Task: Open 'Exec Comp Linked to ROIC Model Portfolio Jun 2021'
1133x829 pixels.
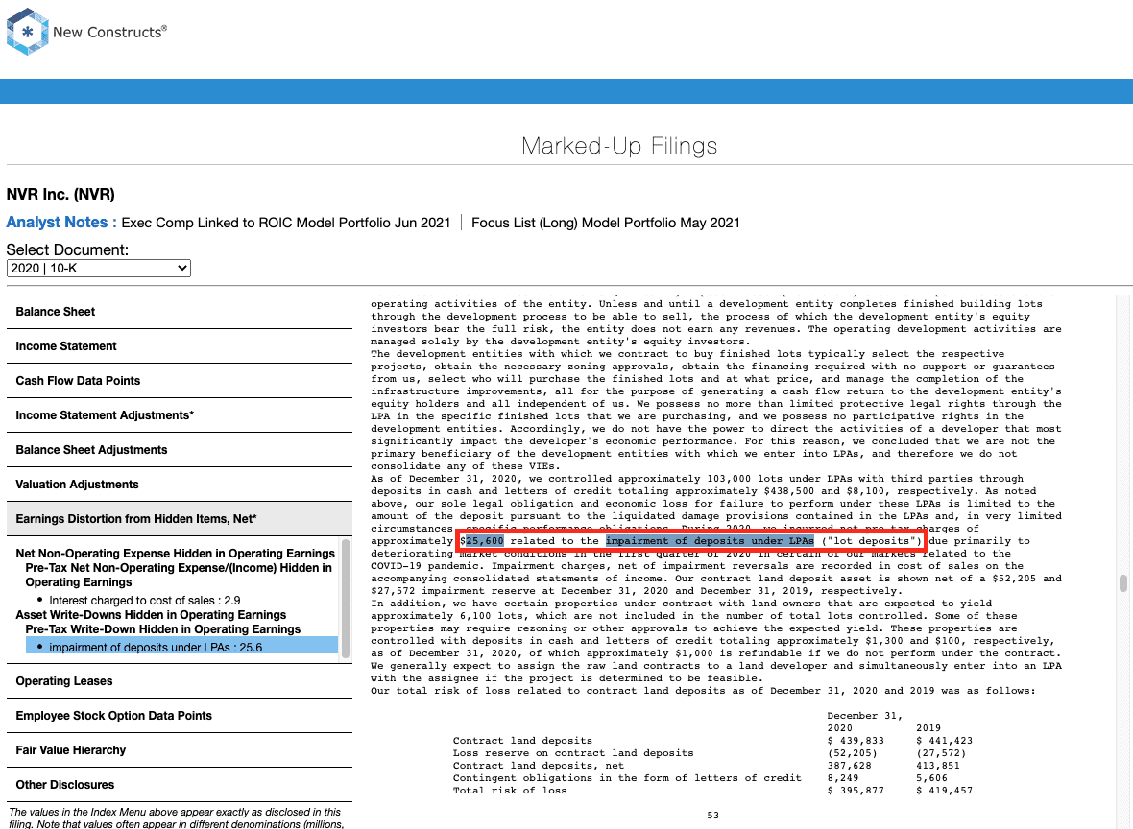Action: 286,223
